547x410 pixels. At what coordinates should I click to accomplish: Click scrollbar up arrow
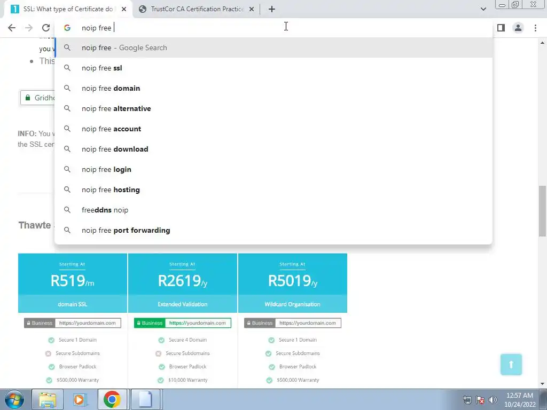(542, 43)
